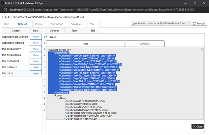Select the Dataset tab
209x135 pixels.
point(24,24)
